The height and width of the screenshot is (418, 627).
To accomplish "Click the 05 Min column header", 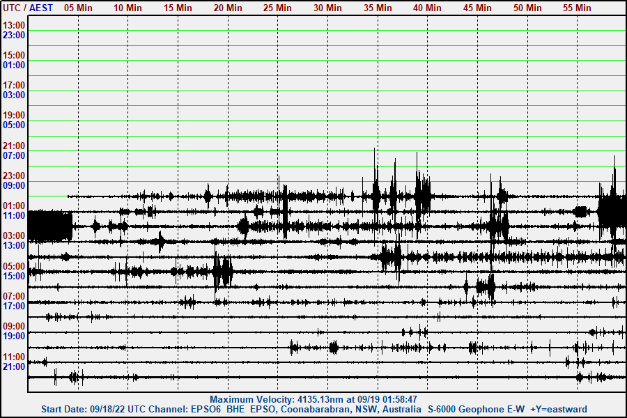I will pyautogui.click(x=78, y=8).
